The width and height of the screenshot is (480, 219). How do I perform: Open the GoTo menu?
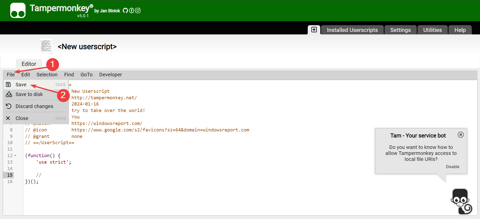86,75
